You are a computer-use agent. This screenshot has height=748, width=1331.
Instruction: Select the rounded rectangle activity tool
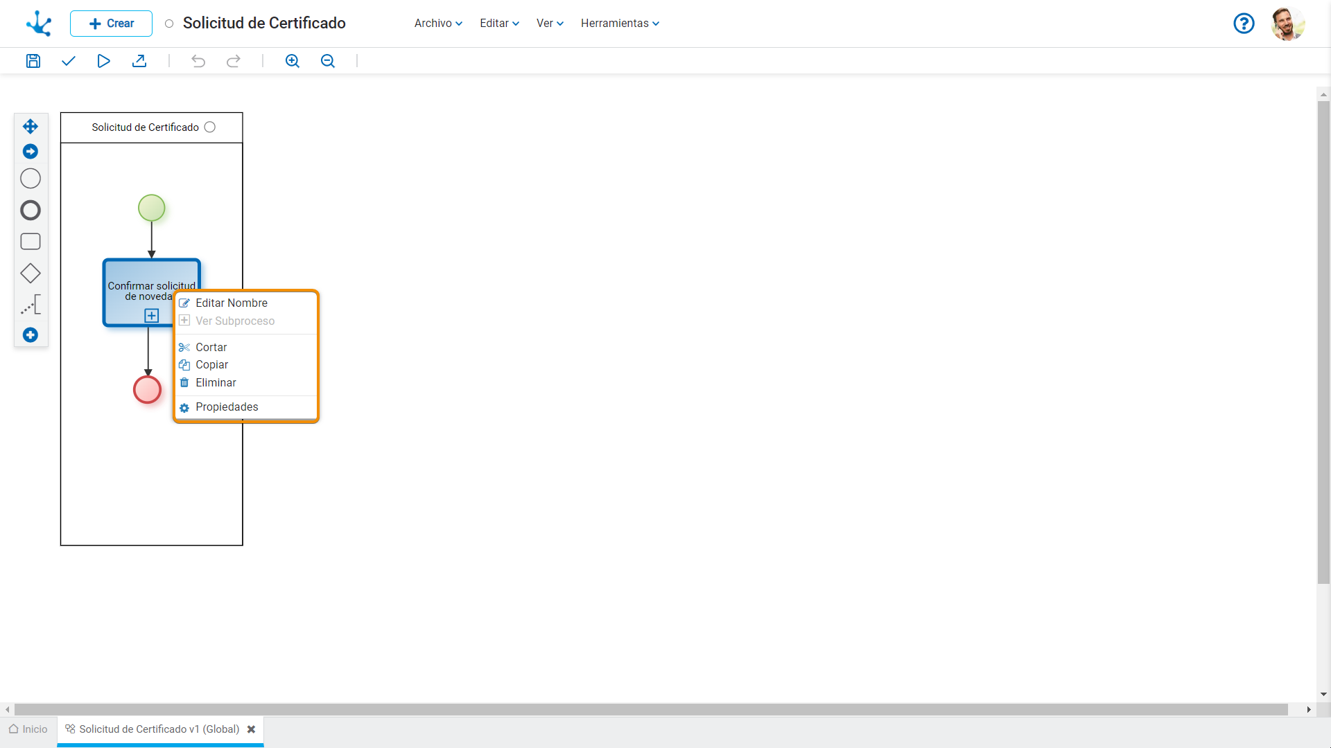pos(31,242)
